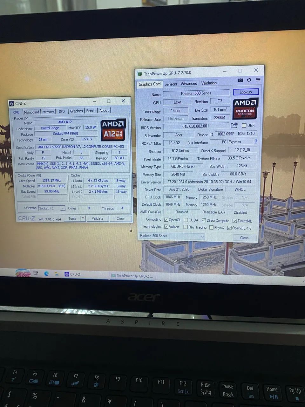The image size is (305, 407).
Task: Click the Bandwidth value 80.0 GB/s
Action: 238,174
